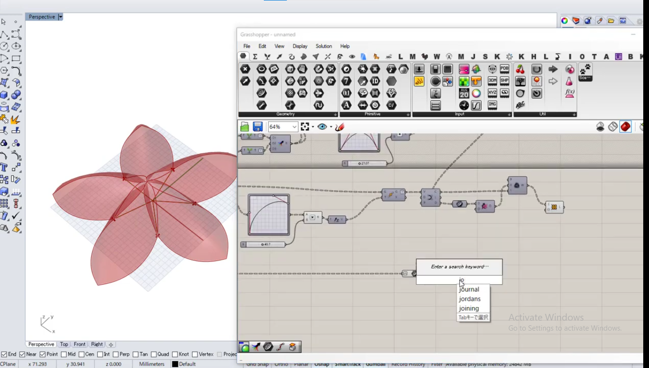Expand the Input panel dropdown bar
Viewport: 649px width, 368px height.
(x=462, y=115)
